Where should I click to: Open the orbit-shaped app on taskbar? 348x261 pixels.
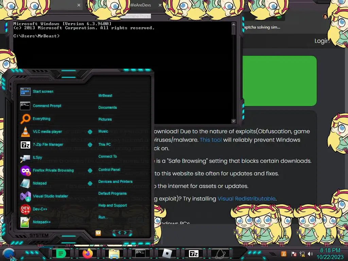click(x=220, y=254)
